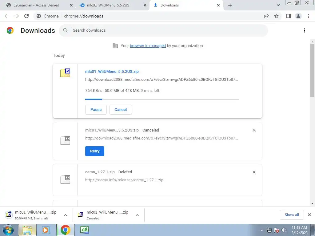Click the volume speaker tray icon

click(284, 230)
